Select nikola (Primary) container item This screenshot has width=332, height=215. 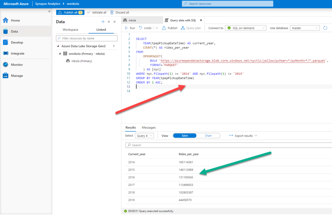tap(81, 61)
